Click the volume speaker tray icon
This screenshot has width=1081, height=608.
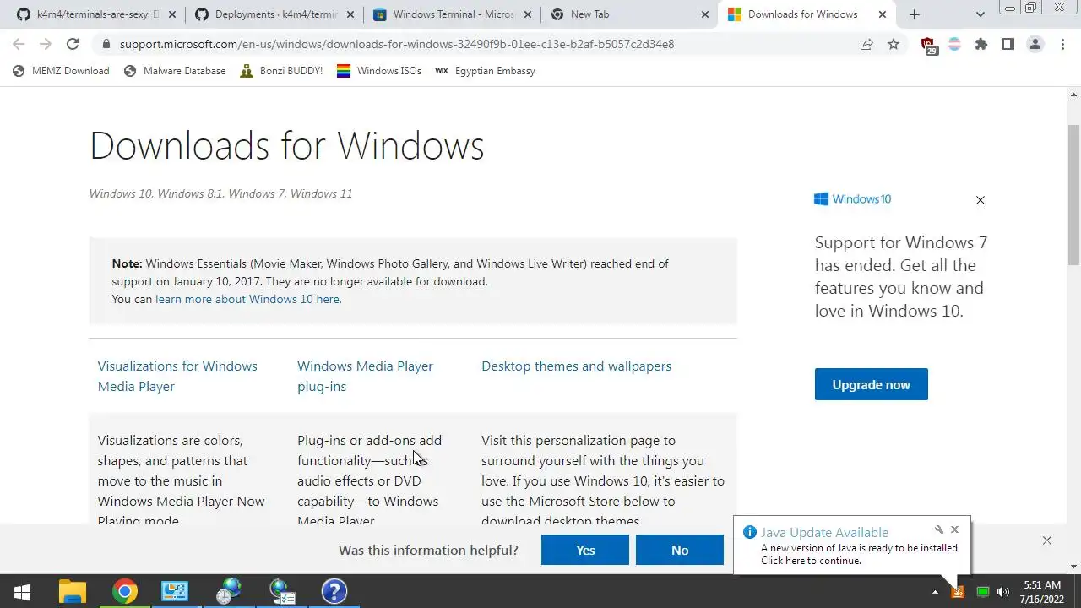coord(1004,592)
